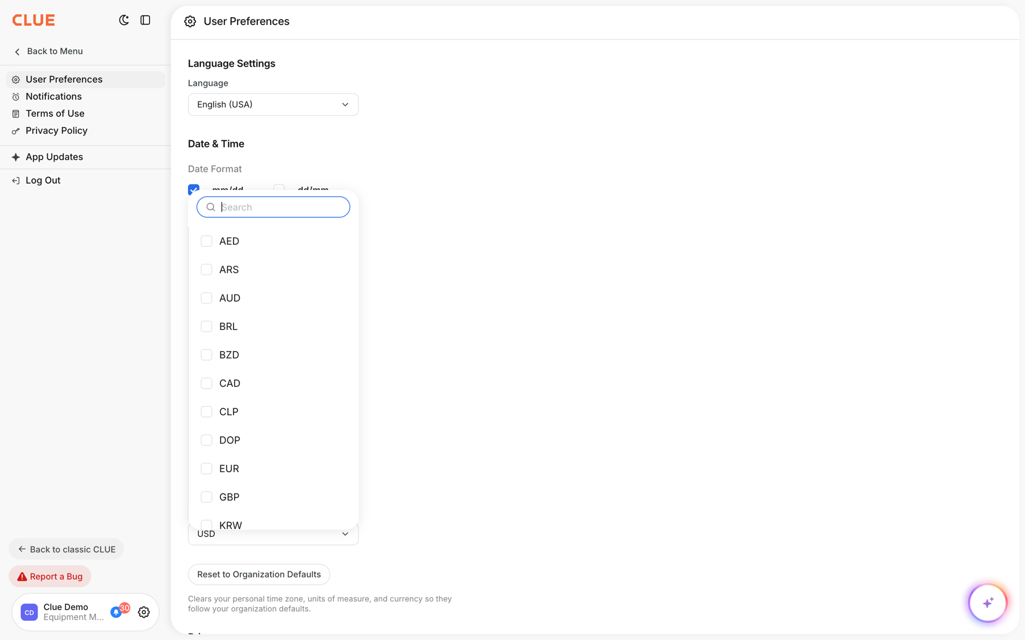Open Notifications menu item

point(85,97)
